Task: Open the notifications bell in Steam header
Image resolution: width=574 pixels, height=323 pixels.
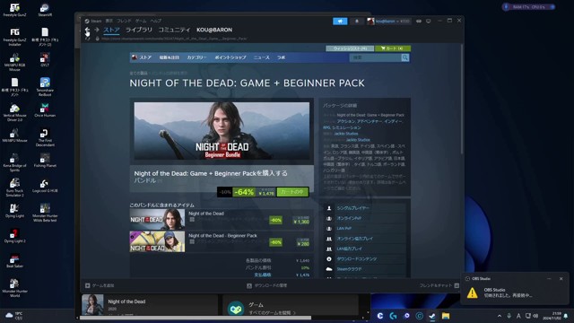Action: click(x=357, y=22)
